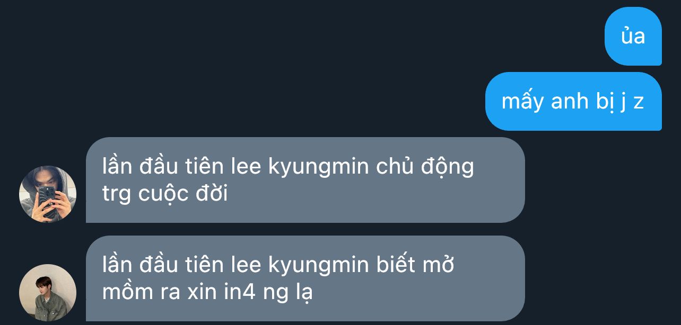Click the "xin in4 ng lạ" message
This screenshot has width=681, height=325.
pyautogui.click(x=305, y=278)
